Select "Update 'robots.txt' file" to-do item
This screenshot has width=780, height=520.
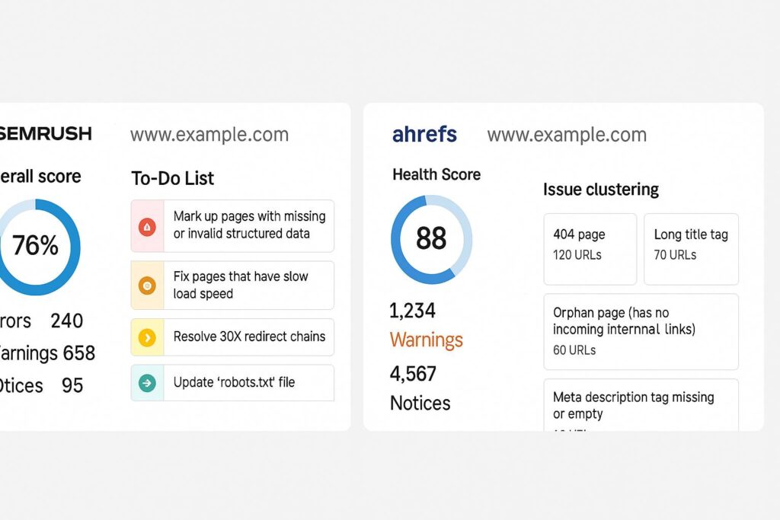tap(234, 382)
